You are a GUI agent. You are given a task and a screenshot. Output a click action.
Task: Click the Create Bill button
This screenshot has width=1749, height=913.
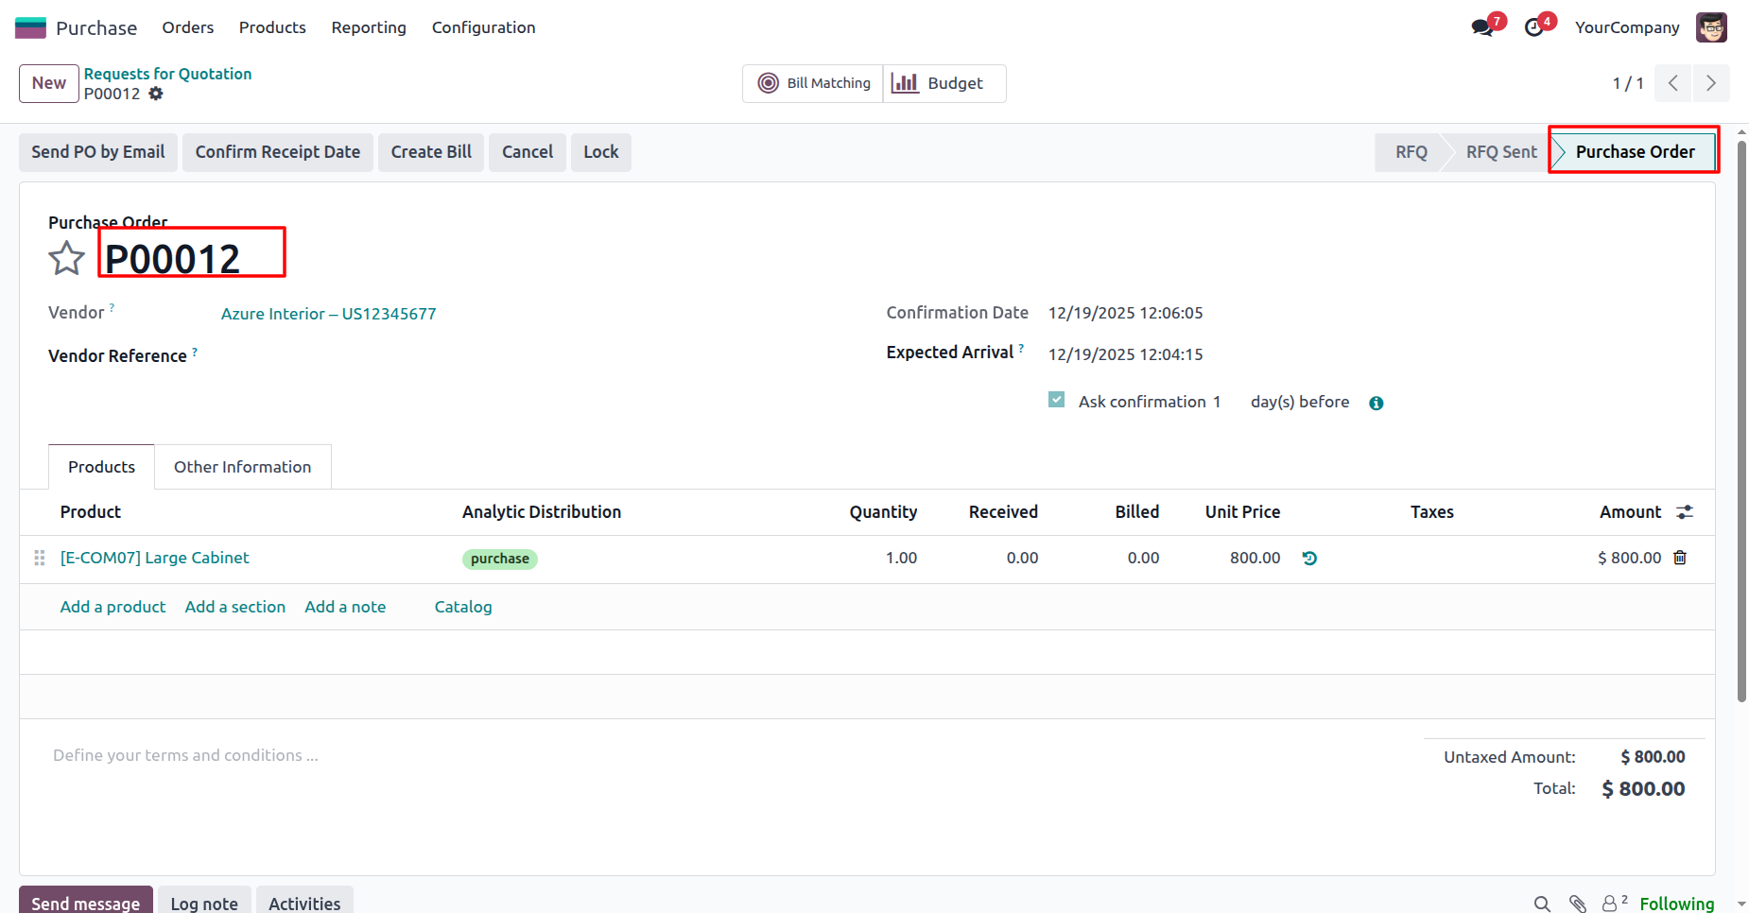[x=431, y=152]
